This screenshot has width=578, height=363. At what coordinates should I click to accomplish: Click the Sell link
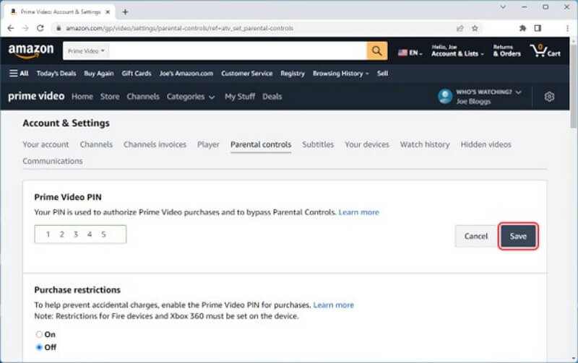[382, 74]
